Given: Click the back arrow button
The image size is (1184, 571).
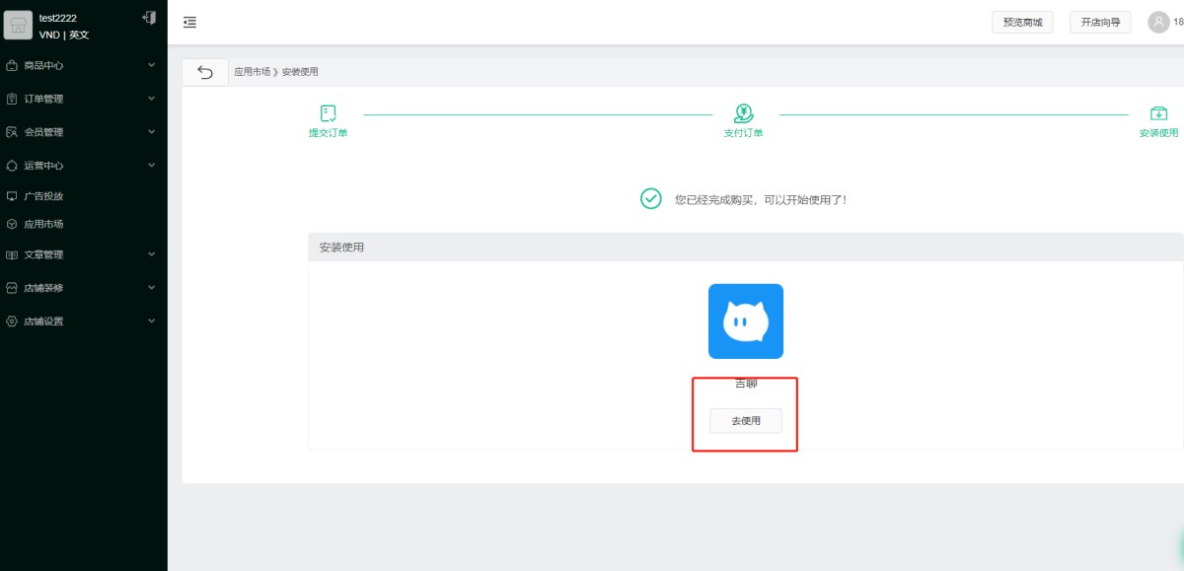Looking at the screenshot, I should tap(205, 72).
